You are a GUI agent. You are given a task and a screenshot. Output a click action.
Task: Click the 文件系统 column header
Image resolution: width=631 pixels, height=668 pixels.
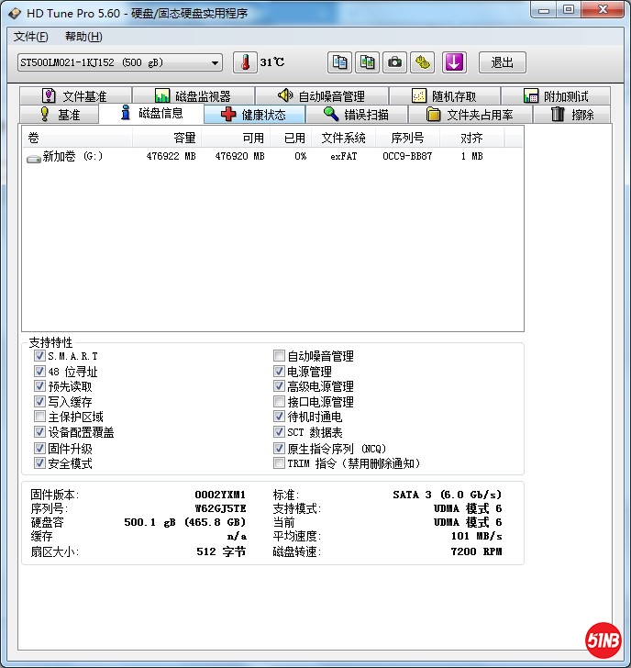coord(343,138)
